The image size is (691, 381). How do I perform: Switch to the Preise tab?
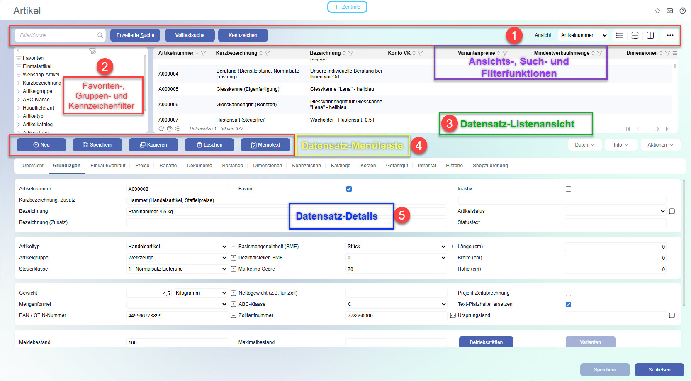142,166
